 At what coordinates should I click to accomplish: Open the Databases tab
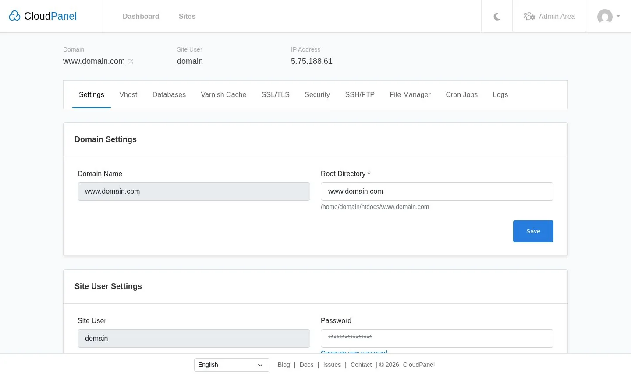(x=169, y=94)
